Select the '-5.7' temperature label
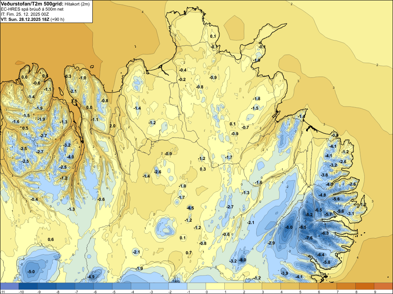This screenshot has width=393, height=294. 328,214
